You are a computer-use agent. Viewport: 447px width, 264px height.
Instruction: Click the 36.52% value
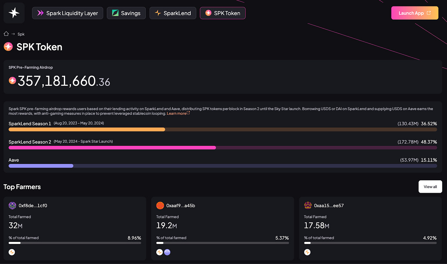tap(429, 124)
